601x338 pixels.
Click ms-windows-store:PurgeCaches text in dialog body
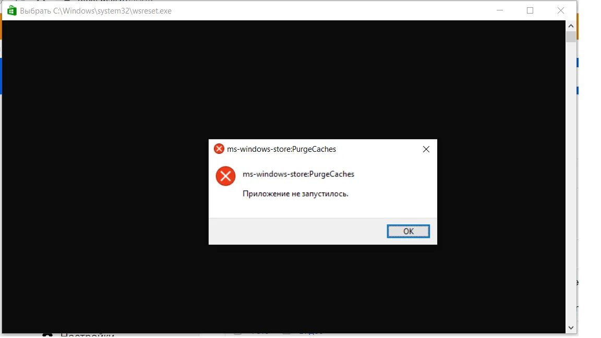pos(298,174)
